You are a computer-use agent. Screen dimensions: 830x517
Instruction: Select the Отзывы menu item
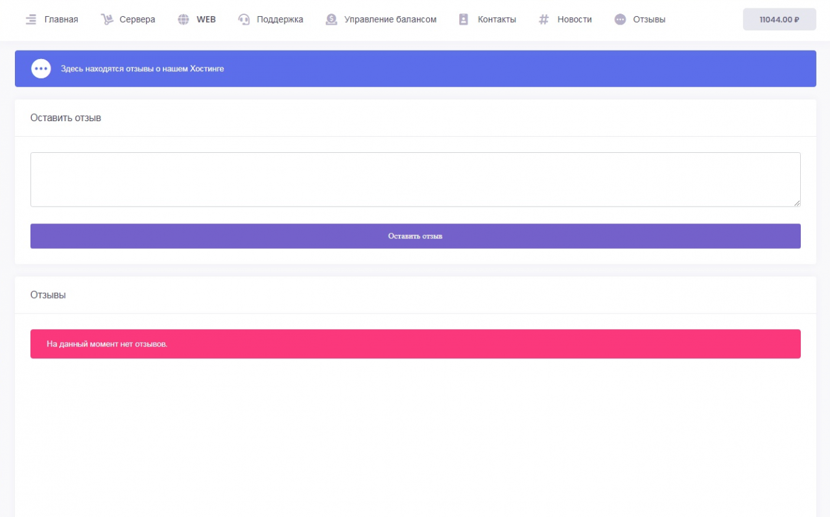click(x=649, y=19)
